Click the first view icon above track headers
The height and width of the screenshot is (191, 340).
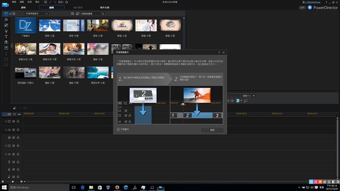click(x=4, y=114)
